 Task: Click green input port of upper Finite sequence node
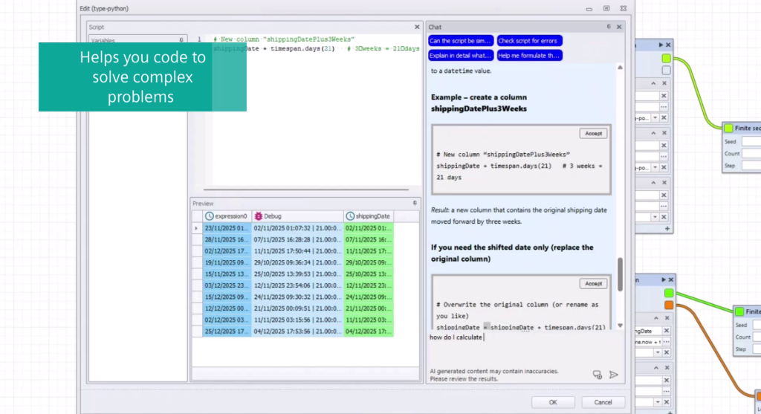click(x=728, y=128)
